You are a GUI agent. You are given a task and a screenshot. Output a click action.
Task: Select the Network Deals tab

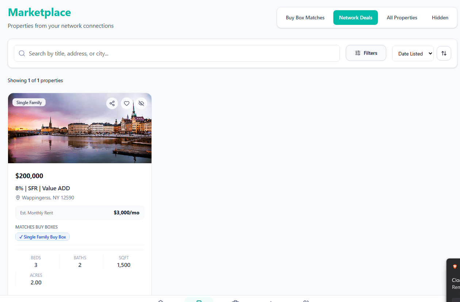(x=356, y=18)
